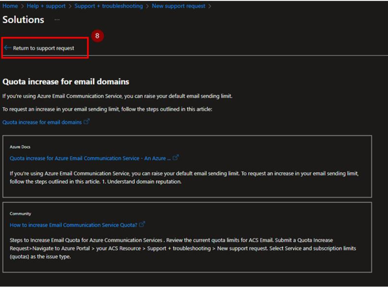Click external link icon after email domains link
Viewport: 388px width, 287px height.
(x=86, y=121)
